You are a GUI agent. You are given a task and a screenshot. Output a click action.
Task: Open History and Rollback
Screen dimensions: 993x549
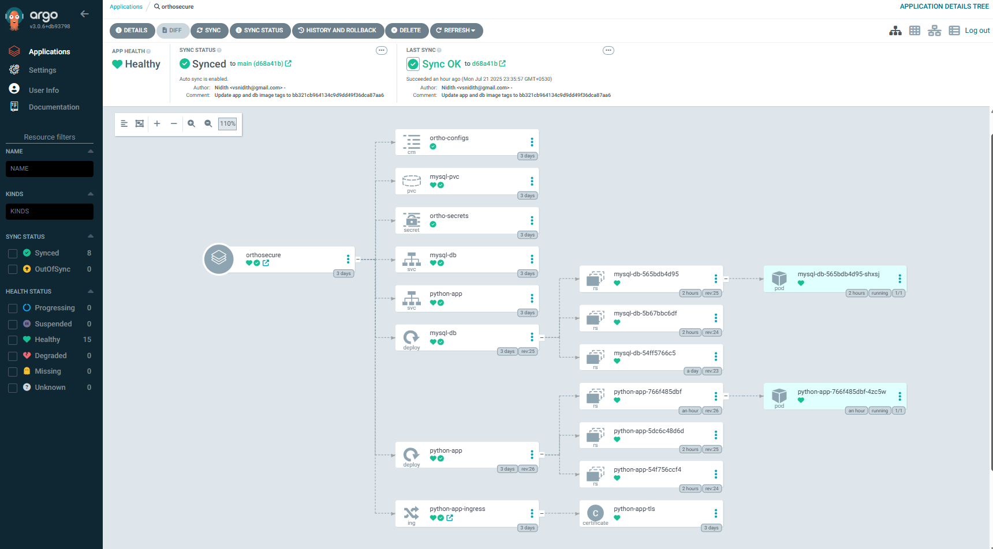[x=338, y=31]
